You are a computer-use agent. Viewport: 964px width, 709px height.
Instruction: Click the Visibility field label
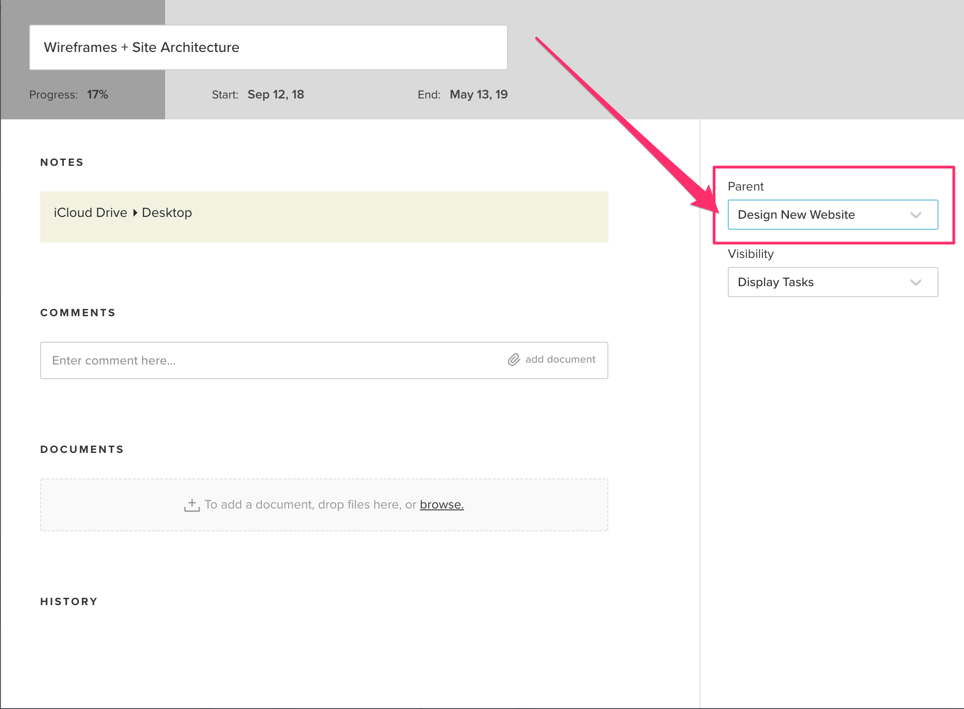(x=751, y=254)
